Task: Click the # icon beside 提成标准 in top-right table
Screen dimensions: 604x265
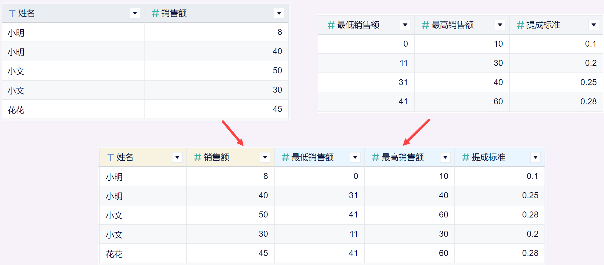Action: (x=520, y=25)
